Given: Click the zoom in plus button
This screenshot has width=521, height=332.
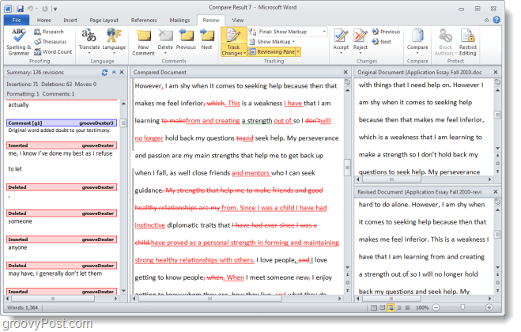Looking at the screenshot, I should [489, 307].
